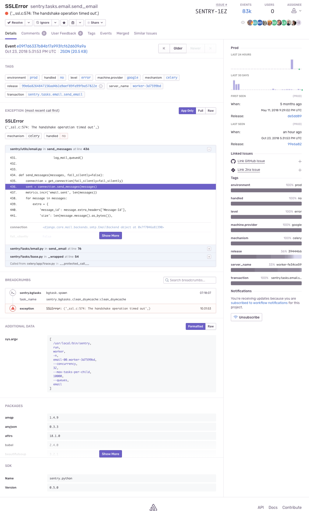This screenshot has height=518, width=309.
Task: Open the Resolve dropdown arrow
Action: click(x=29, y=23)
